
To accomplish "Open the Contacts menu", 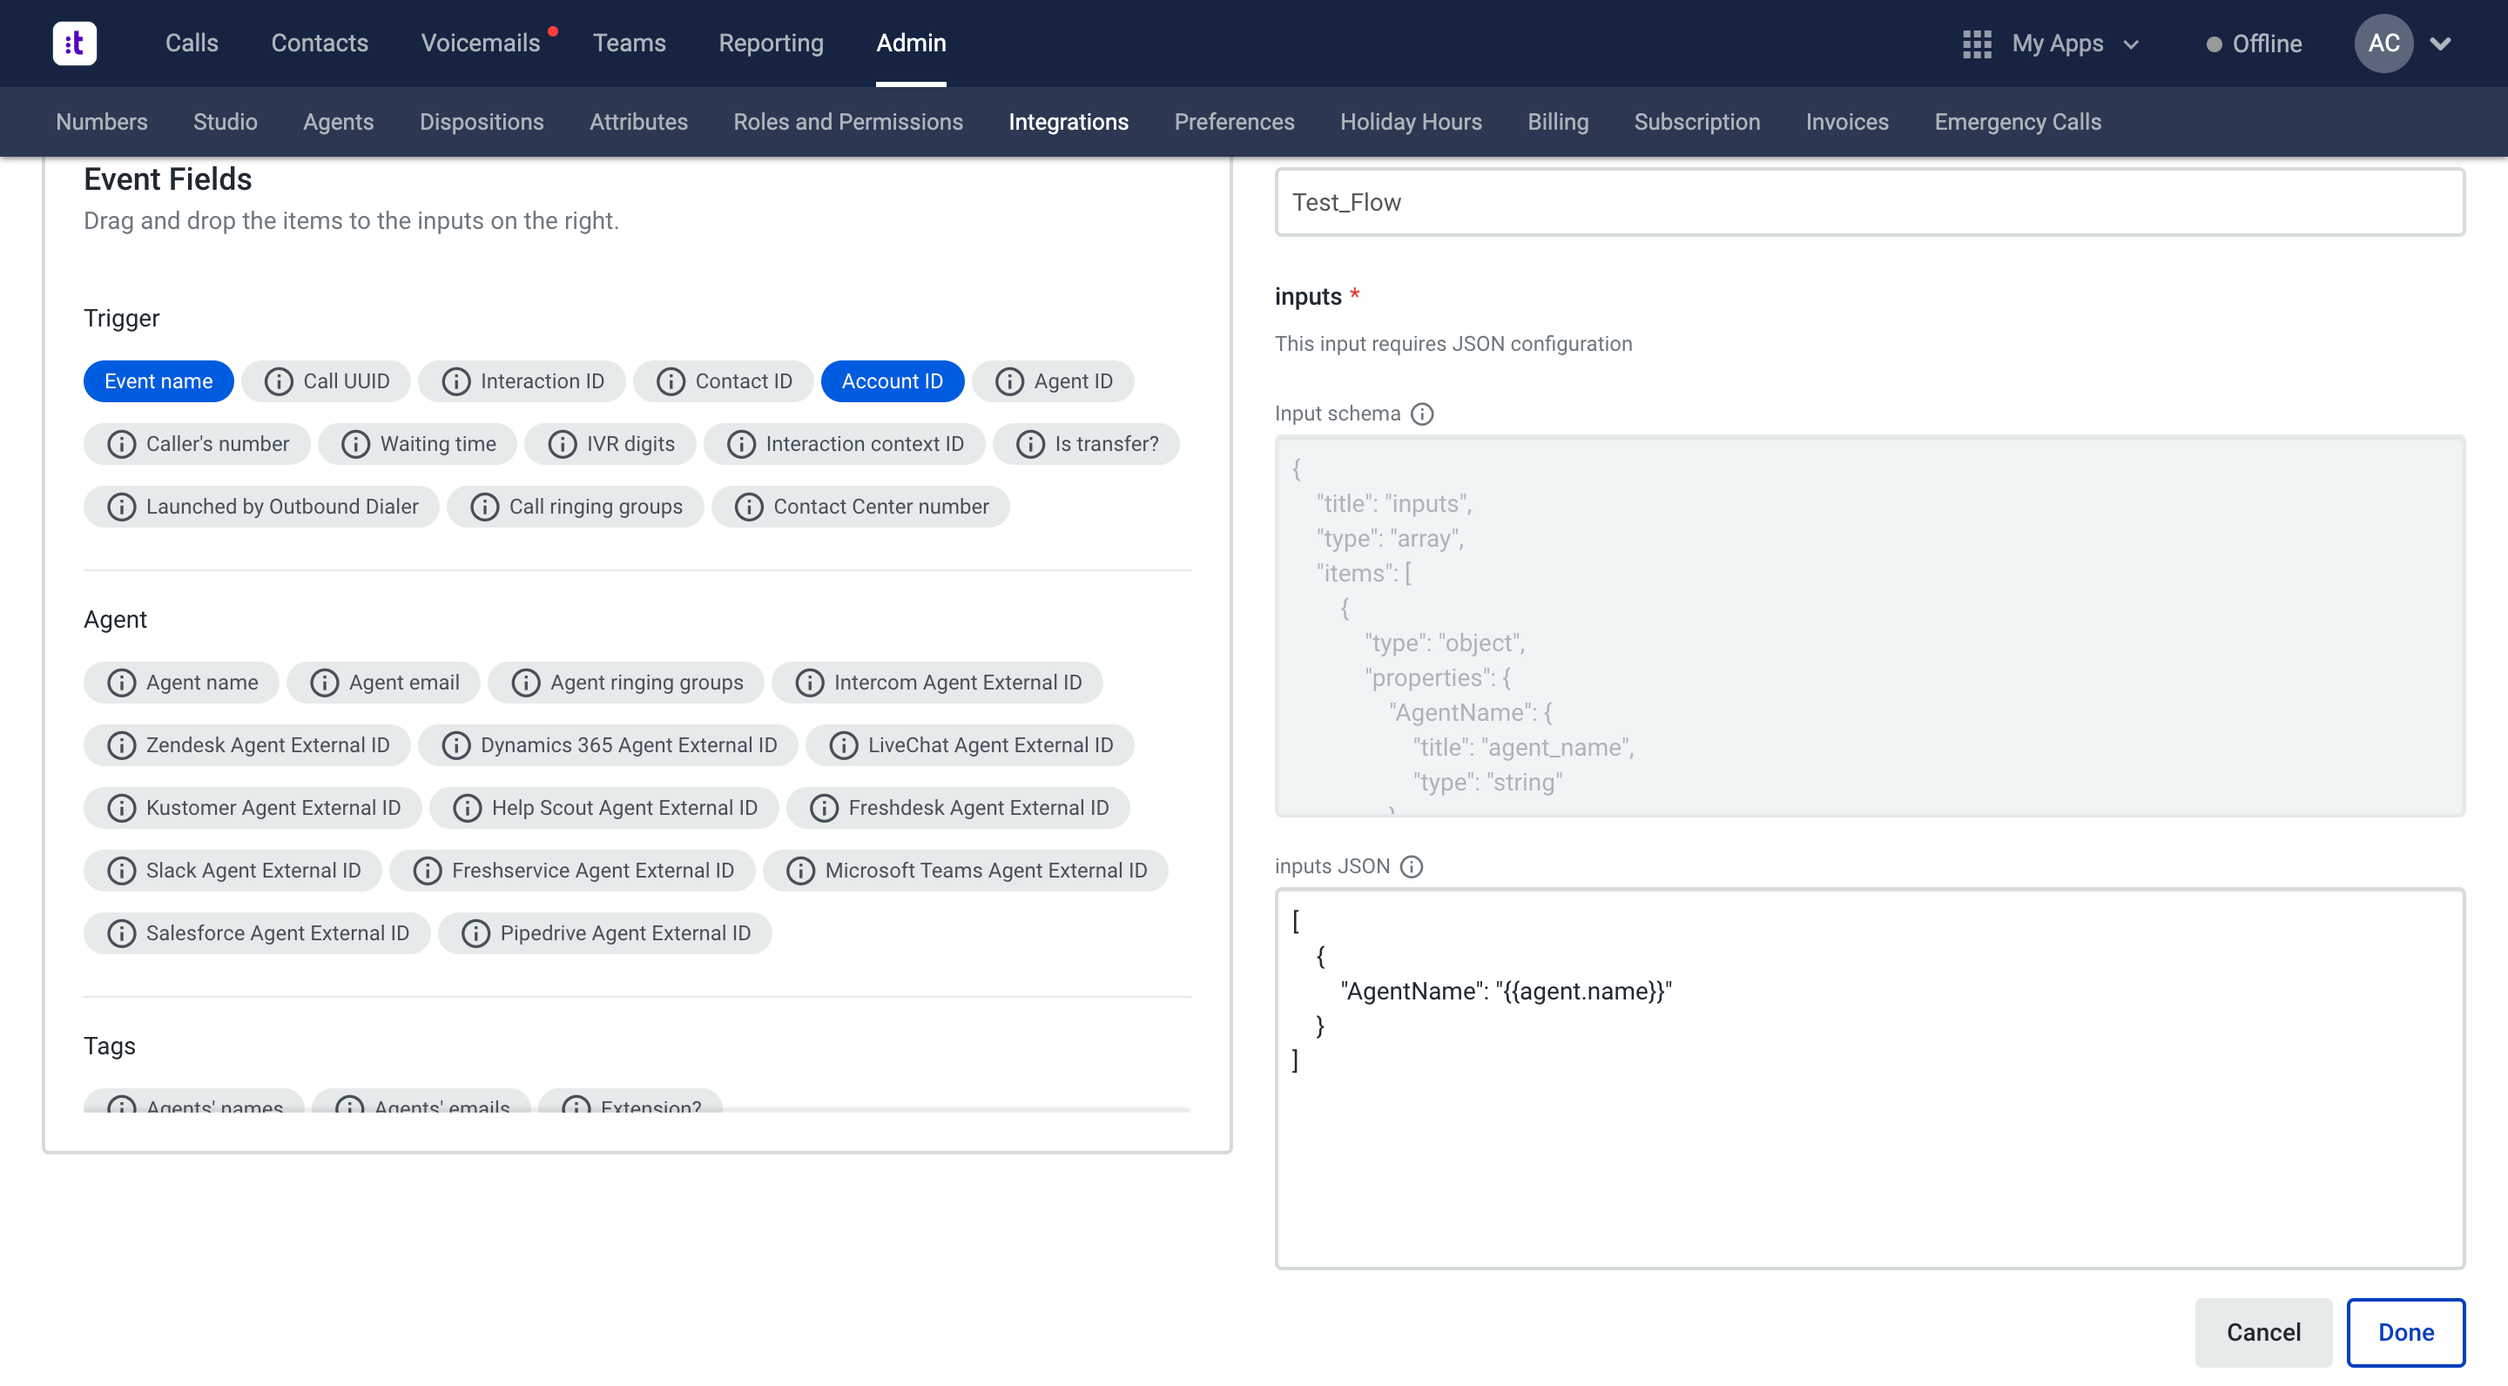I will click(320, 43).
